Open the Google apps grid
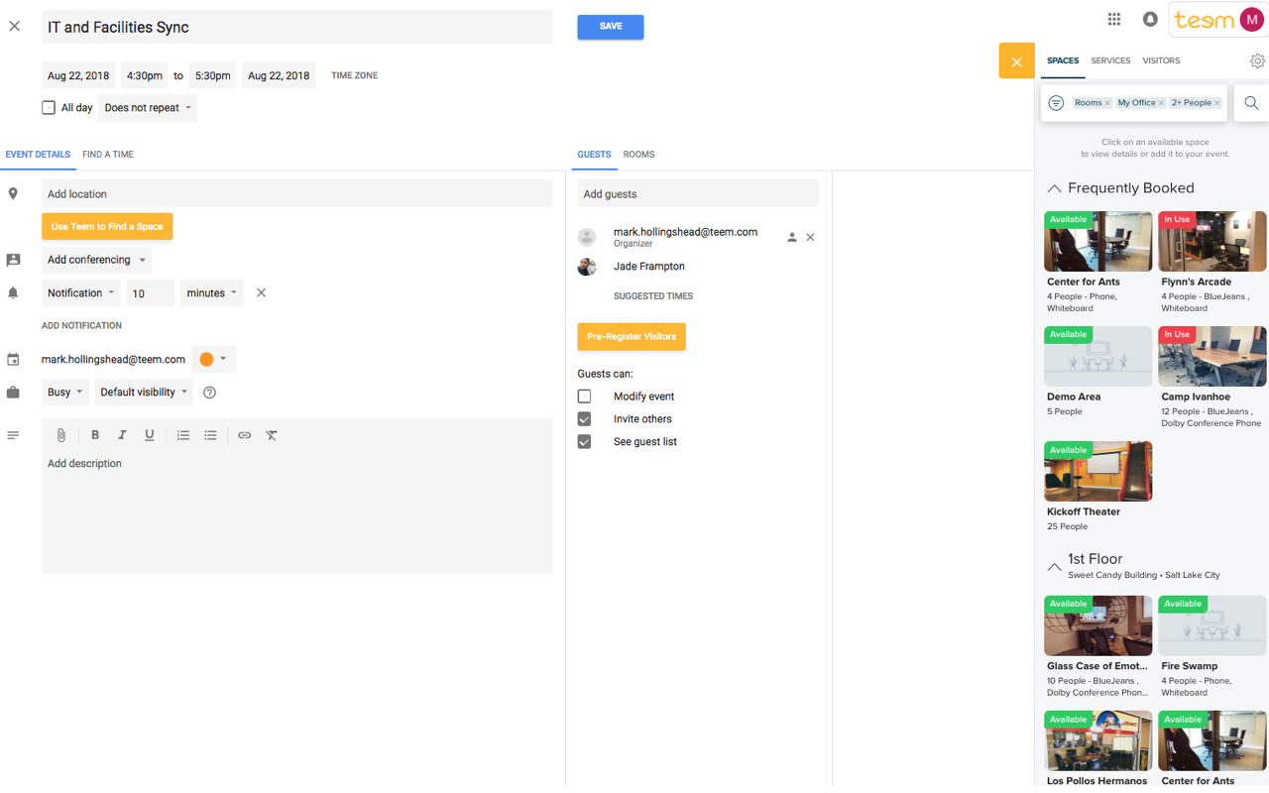This screenshot has width=1269, height=793. click(1114, 20)
